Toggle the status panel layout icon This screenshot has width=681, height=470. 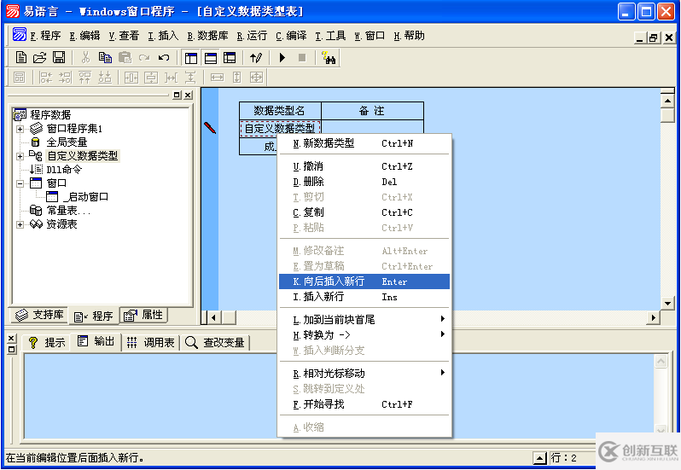pyautogui.click(x=210, y=58)
